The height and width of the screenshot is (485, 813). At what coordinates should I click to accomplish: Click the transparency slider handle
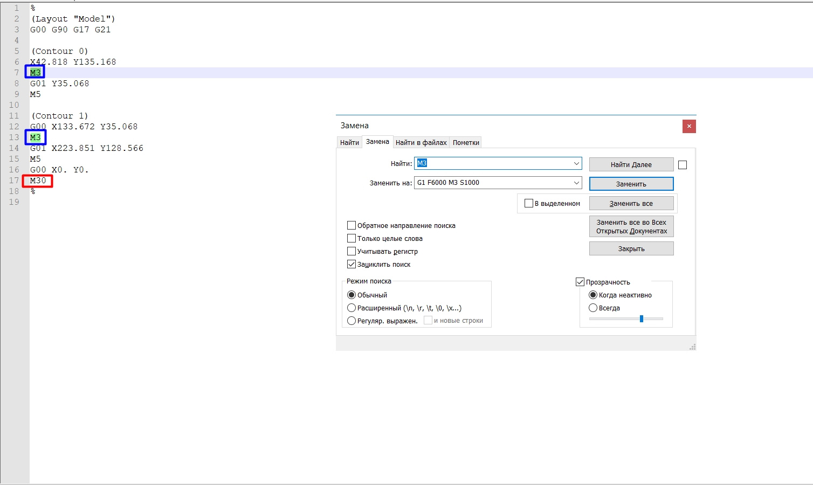[x=642, y=318]
